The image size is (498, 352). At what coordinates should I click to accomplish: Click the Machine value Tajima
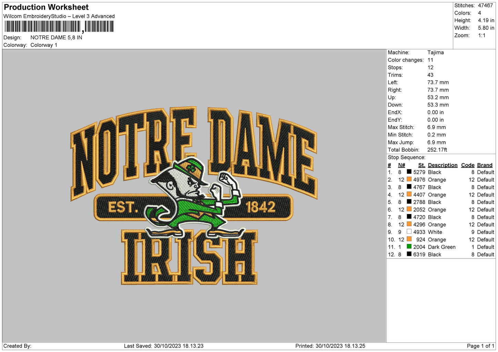436,52
